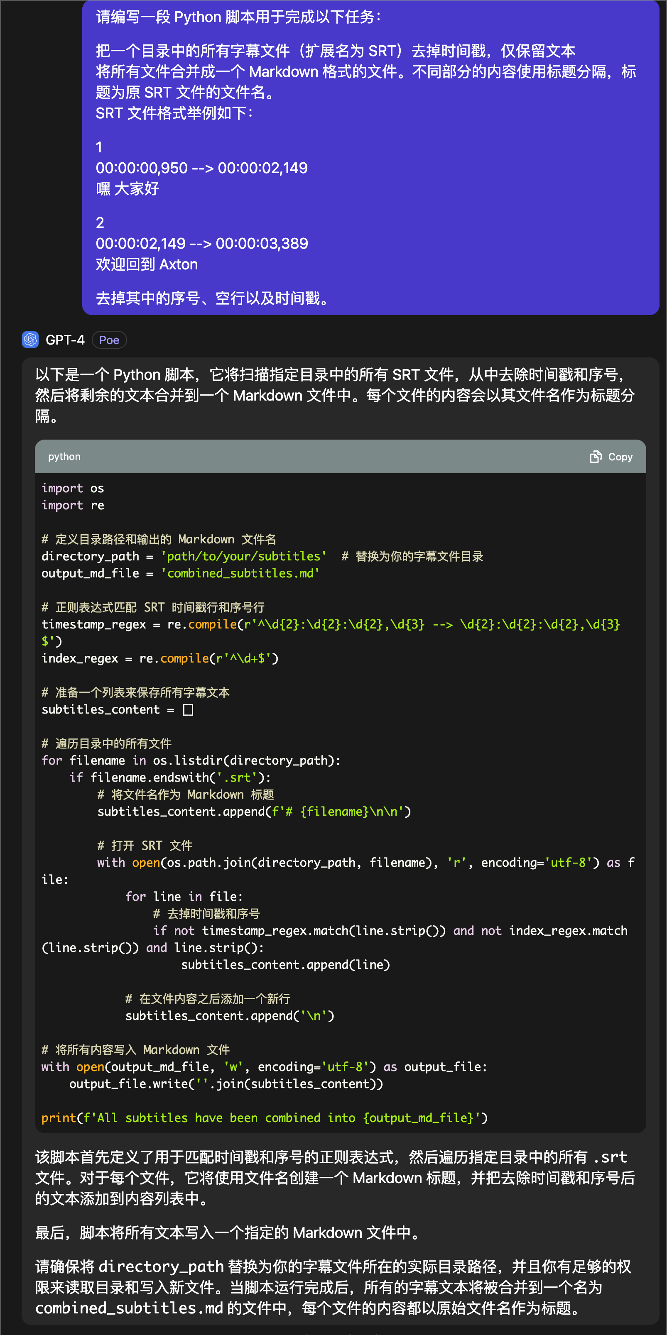This screenshot has height=1335, width=667.
Task: Click inline code 'directory_path' in last paragraph
Action: click(161, 1267)
